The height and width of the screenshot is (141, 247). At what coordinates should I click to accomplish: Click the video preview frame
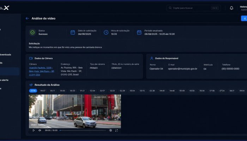pyautogui.click(x=75, y=111)
